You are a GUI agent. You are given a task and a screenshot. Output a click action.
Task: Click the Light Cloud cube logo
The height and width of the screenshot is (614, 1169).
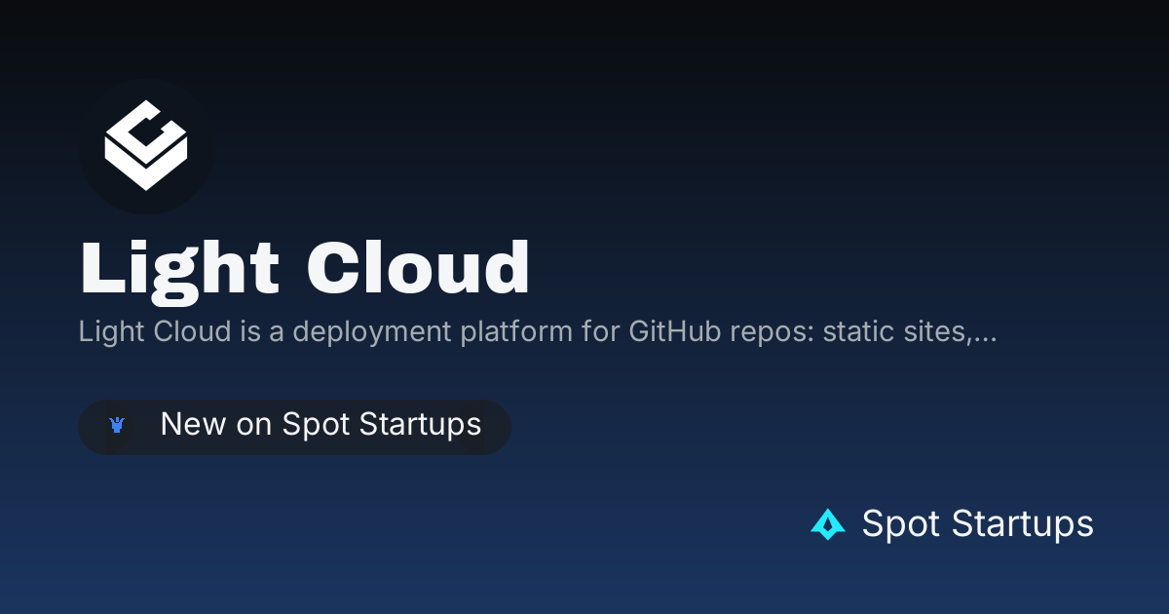pyautogui.click(x=146, y=146)
